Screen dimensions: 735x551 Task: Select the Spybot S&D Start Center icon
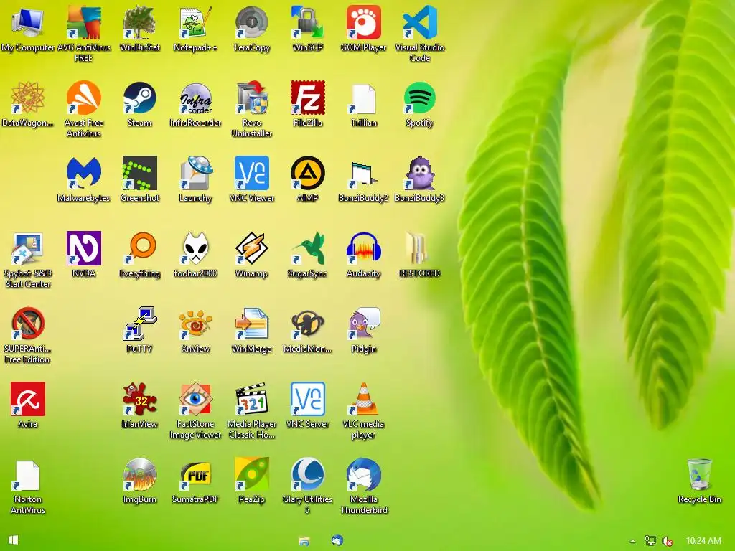[28, 248]
